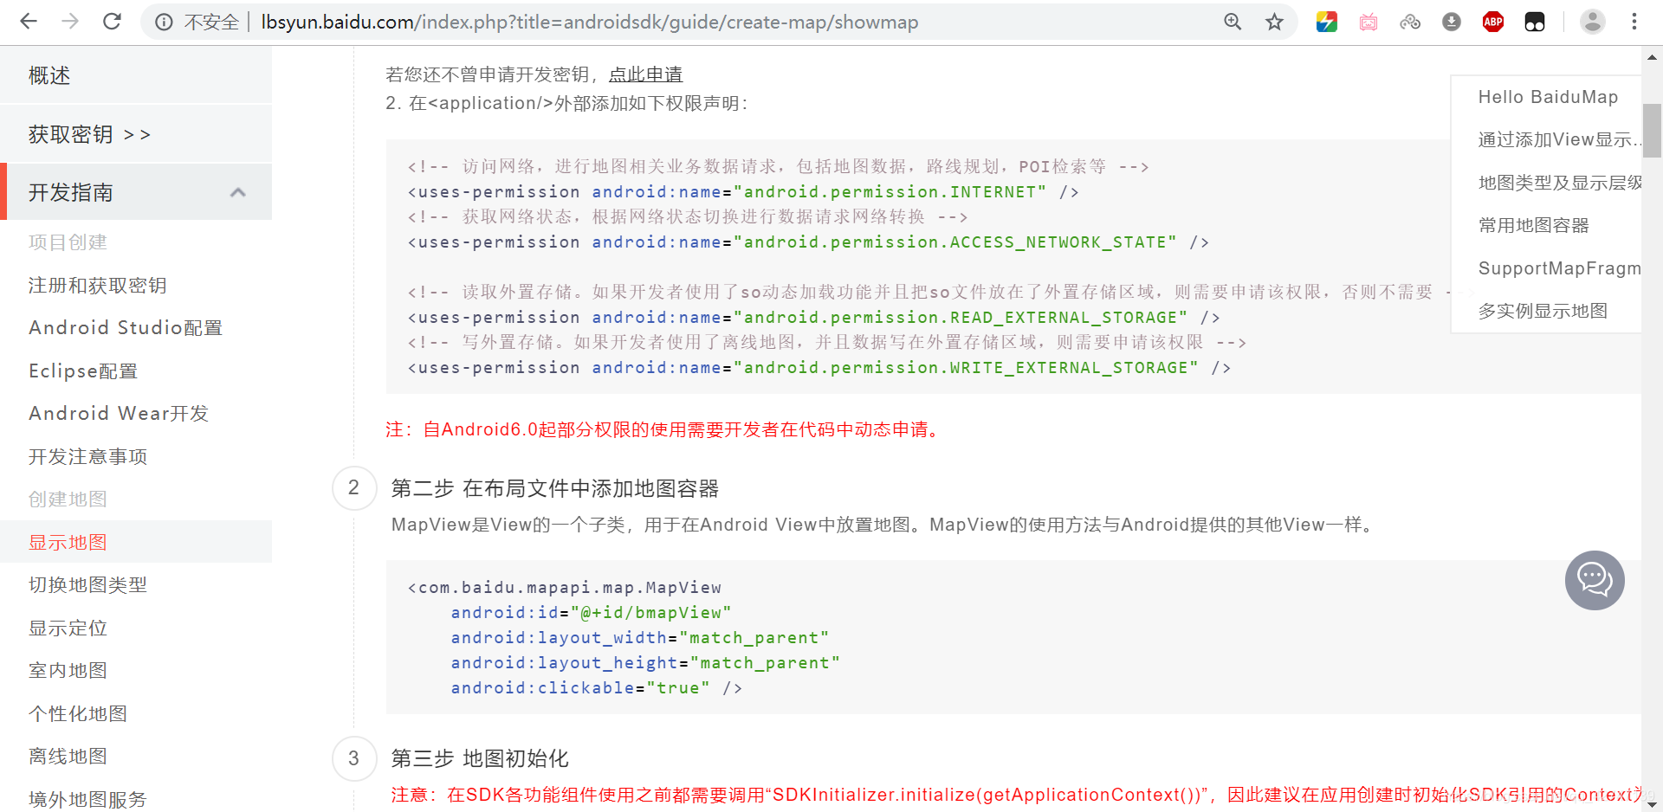The image size is (1663, 812).
Task: View site info for insecure connection
Action: pyautogui.click(x=164, y=23)
